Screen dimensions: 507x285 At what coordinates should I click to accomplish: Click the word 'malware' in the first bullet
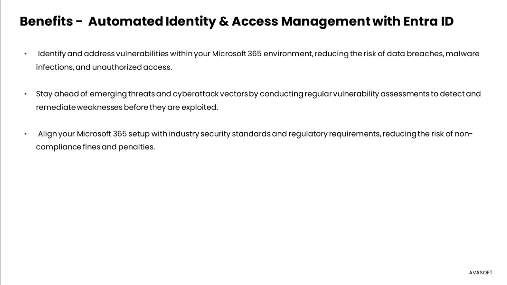click(462, 54)
